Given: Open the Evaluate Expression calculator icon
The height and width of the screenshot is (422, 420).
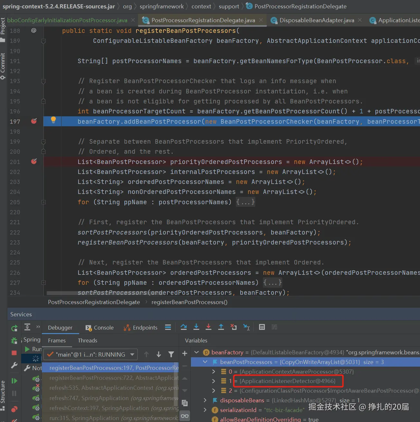Looking at the screenshot, I should tap(262, 327).
